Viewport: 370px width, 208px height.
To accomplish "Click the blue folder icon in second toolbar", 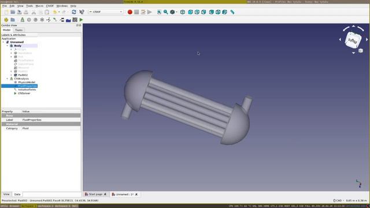I will click(x=13, y=20).
